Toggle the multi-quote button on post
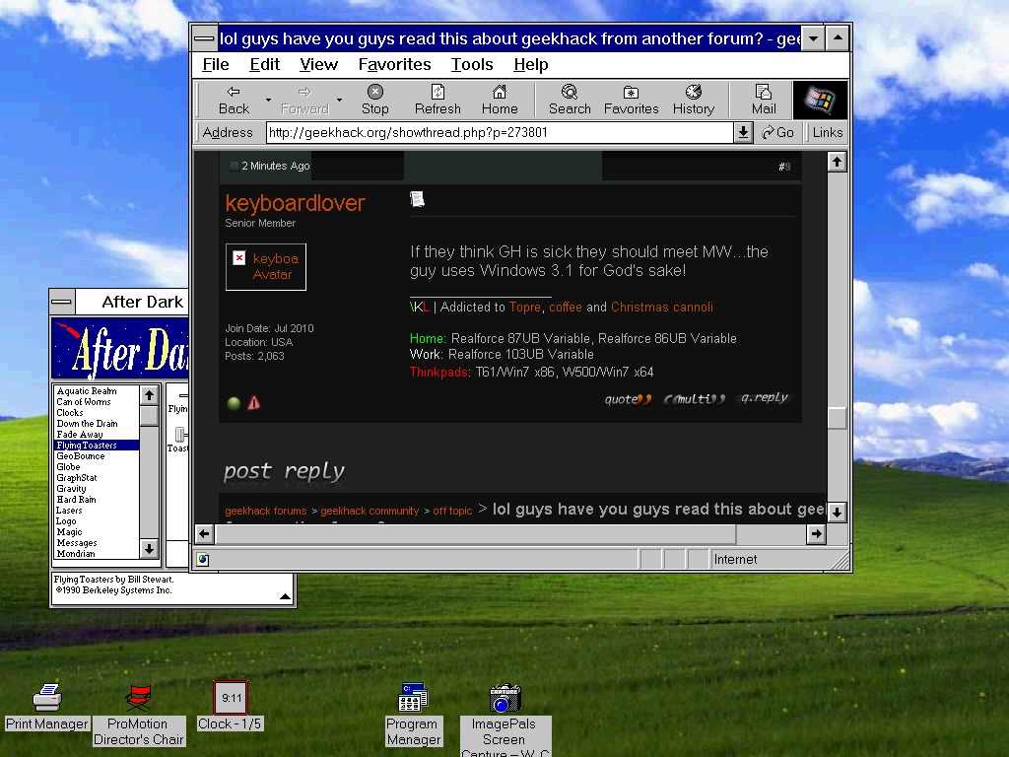The height and width of the screenshot is (757, 1009). coord(695,398)
